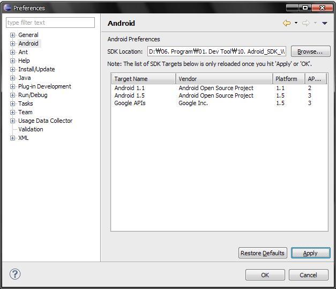336x289 pixels.
Task: Select Usage Data Collector category
Action: pos(46,121)
